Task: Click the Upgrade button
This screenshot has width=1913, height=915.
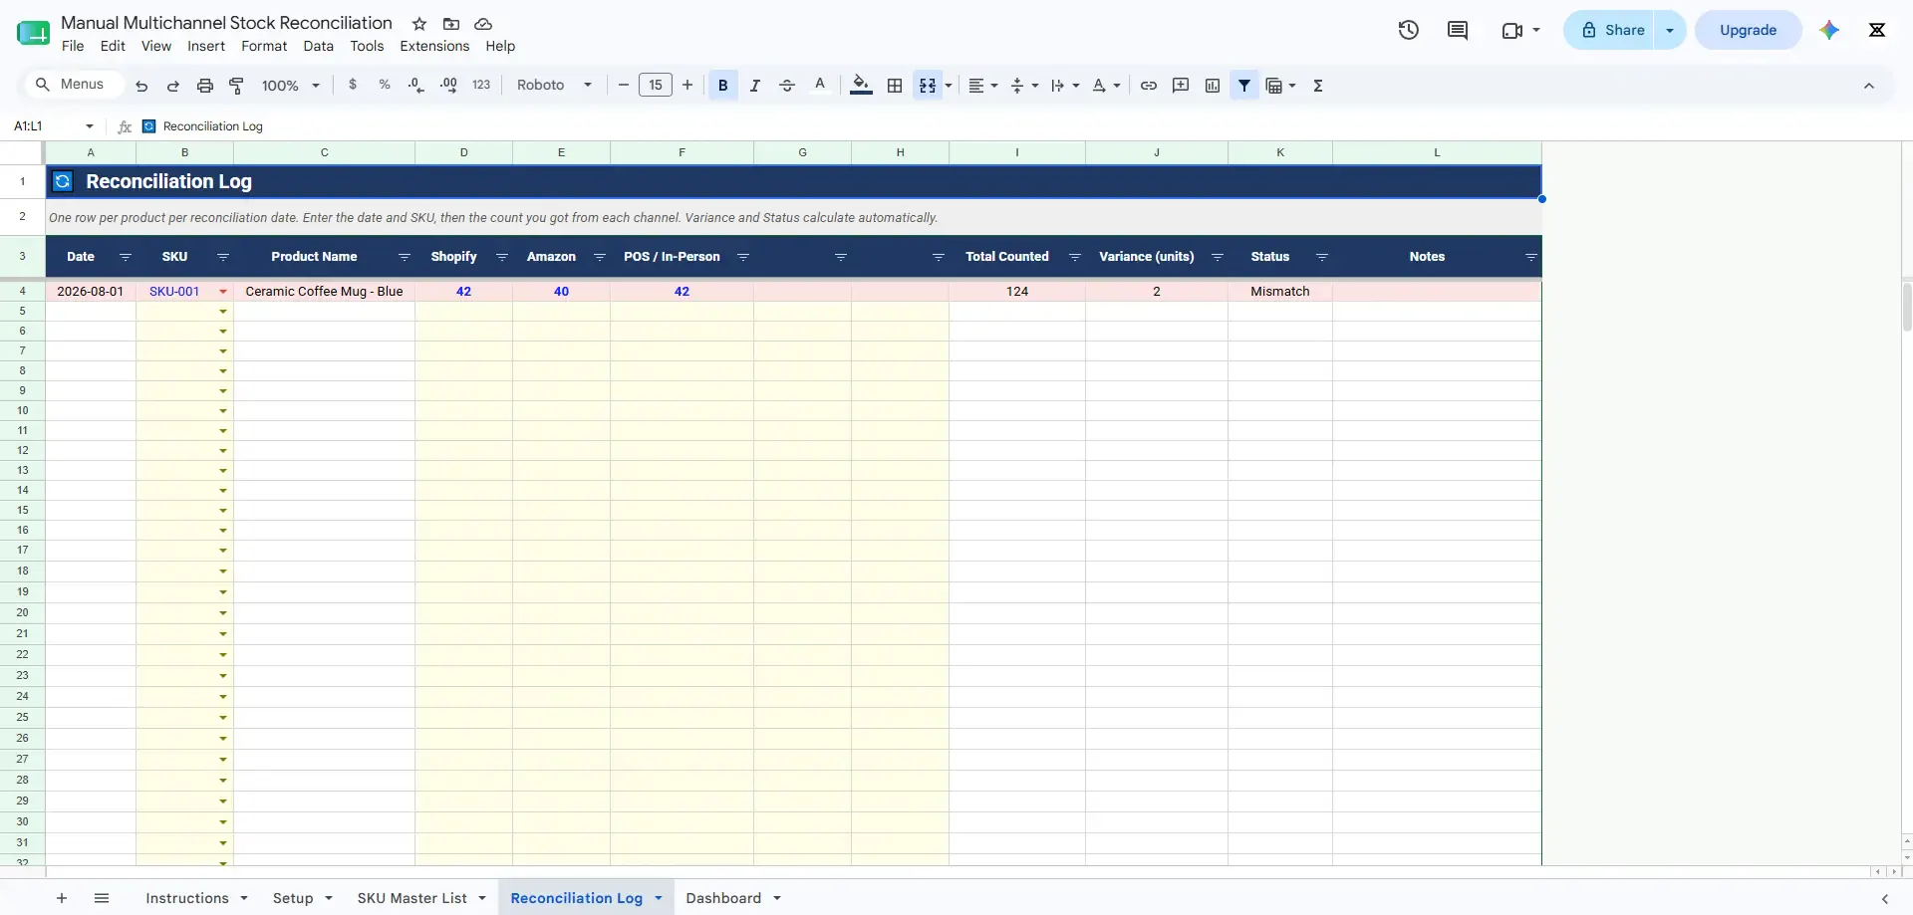Action: [x=1749, y=30]
